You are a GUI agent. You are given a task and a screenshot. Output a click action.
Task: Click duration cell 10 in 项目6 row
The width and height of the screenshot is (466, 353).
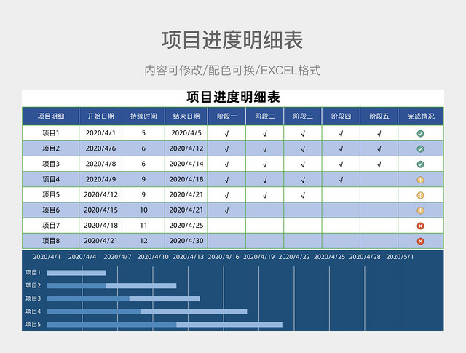click(143, 210)
